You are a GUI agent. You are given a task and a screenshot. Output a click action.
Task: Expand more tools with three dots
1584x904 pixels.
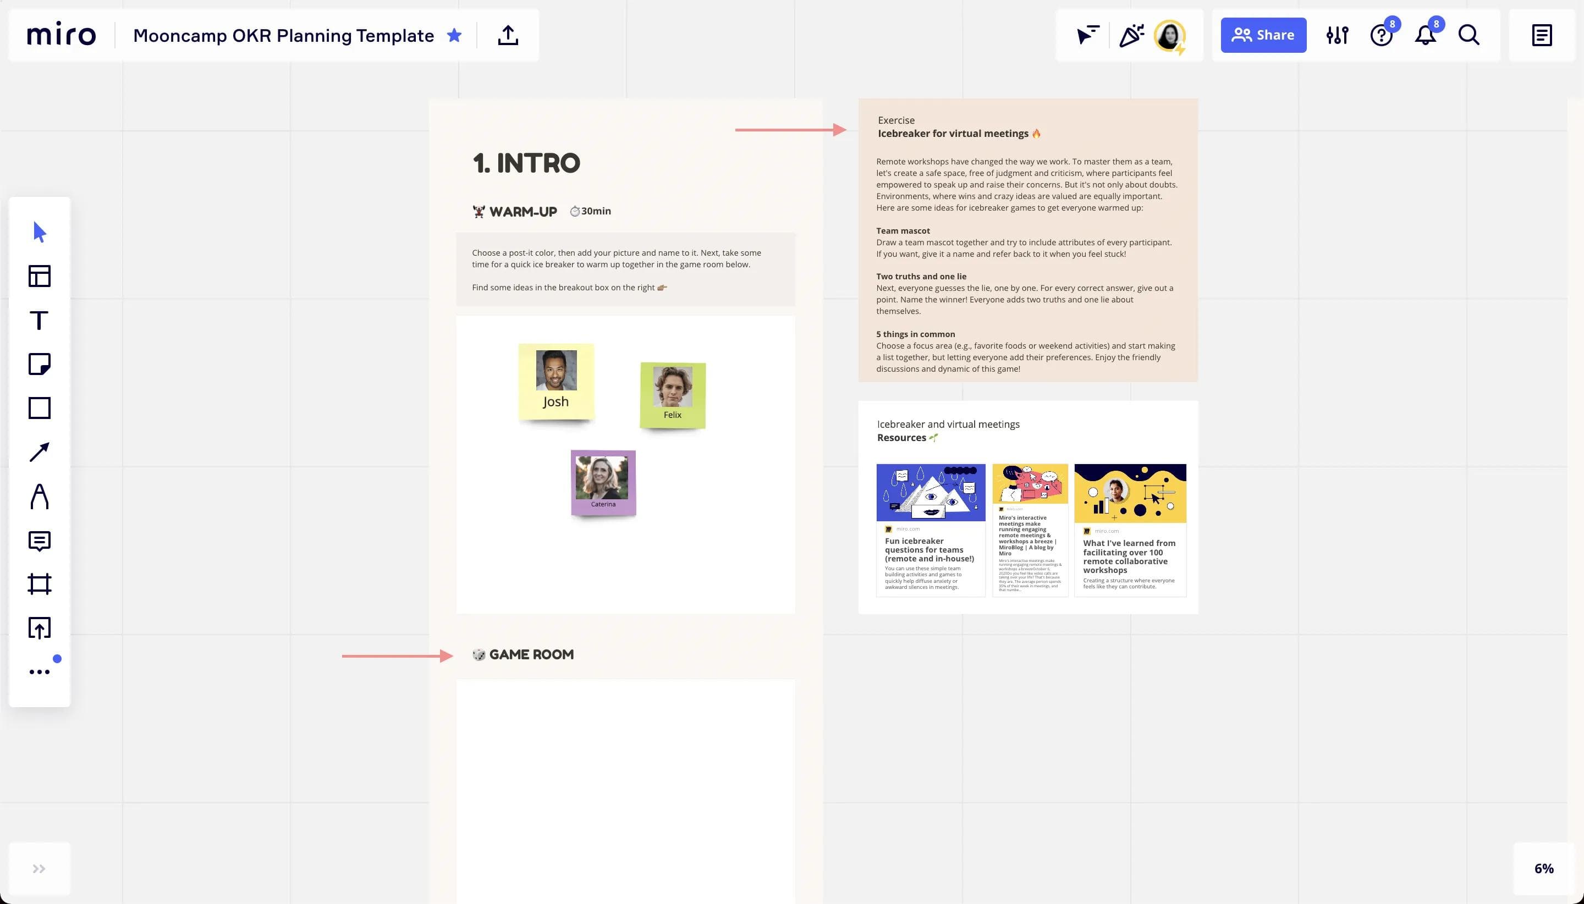[x=39, y=672]
